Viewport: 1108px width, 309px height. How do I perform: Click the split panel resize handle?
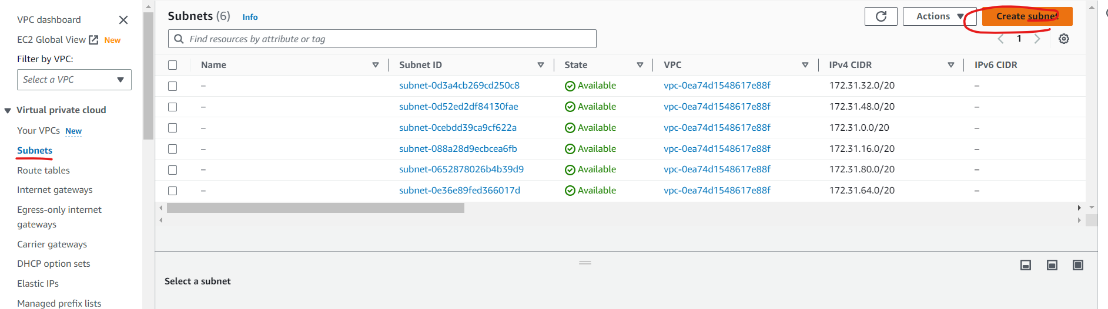pos(585,263)
